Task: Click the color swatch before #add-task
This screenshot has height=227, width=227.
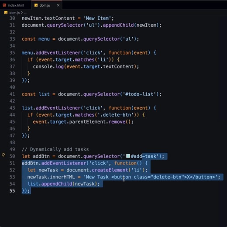Action: pos(128,156)
